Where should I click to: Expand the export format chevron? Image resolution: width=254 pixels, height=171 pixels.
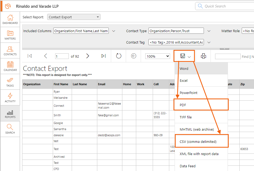[x=189, y=57]
